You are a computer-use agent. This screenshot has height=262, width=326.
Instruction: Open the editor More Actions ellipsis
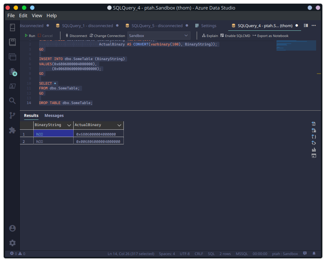click(x=314, y=25)
